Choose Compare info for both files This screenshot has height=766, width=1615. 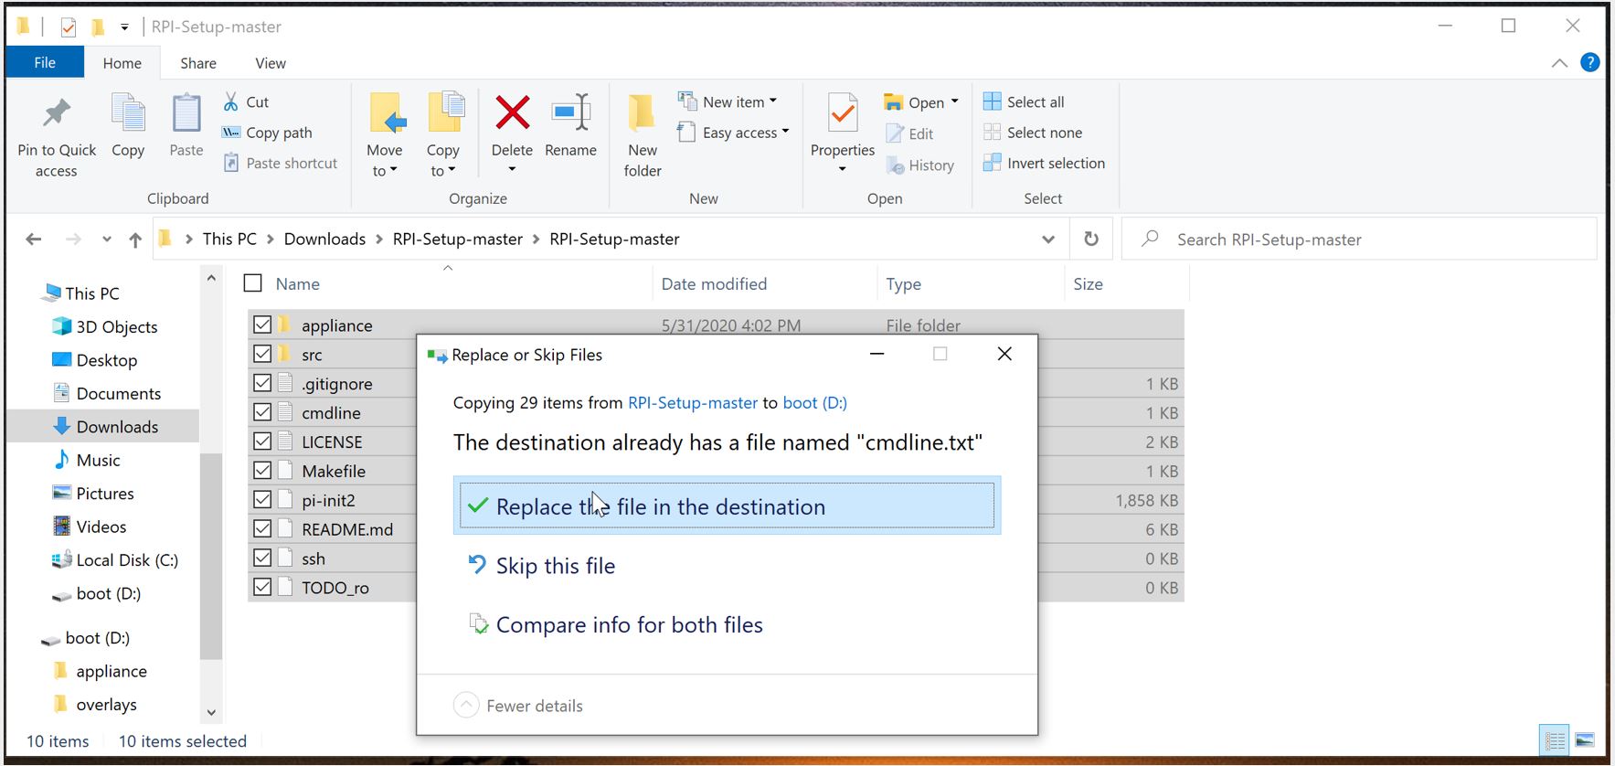tap(615, 624)
